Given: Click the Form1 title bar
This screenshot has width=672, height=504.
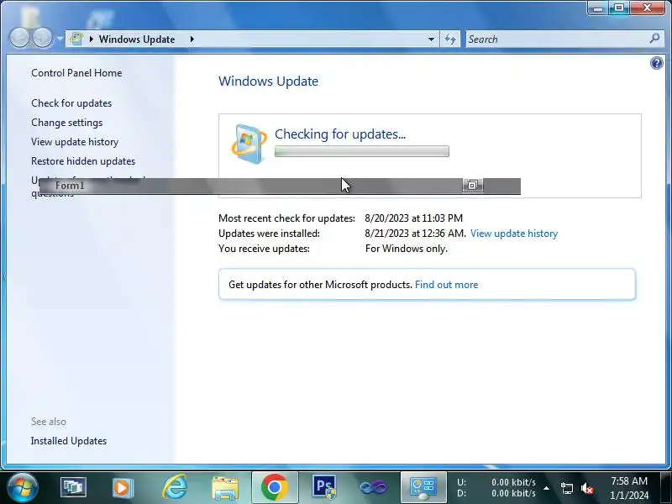Looking at the screenshot, I should [x=280, y=186].
